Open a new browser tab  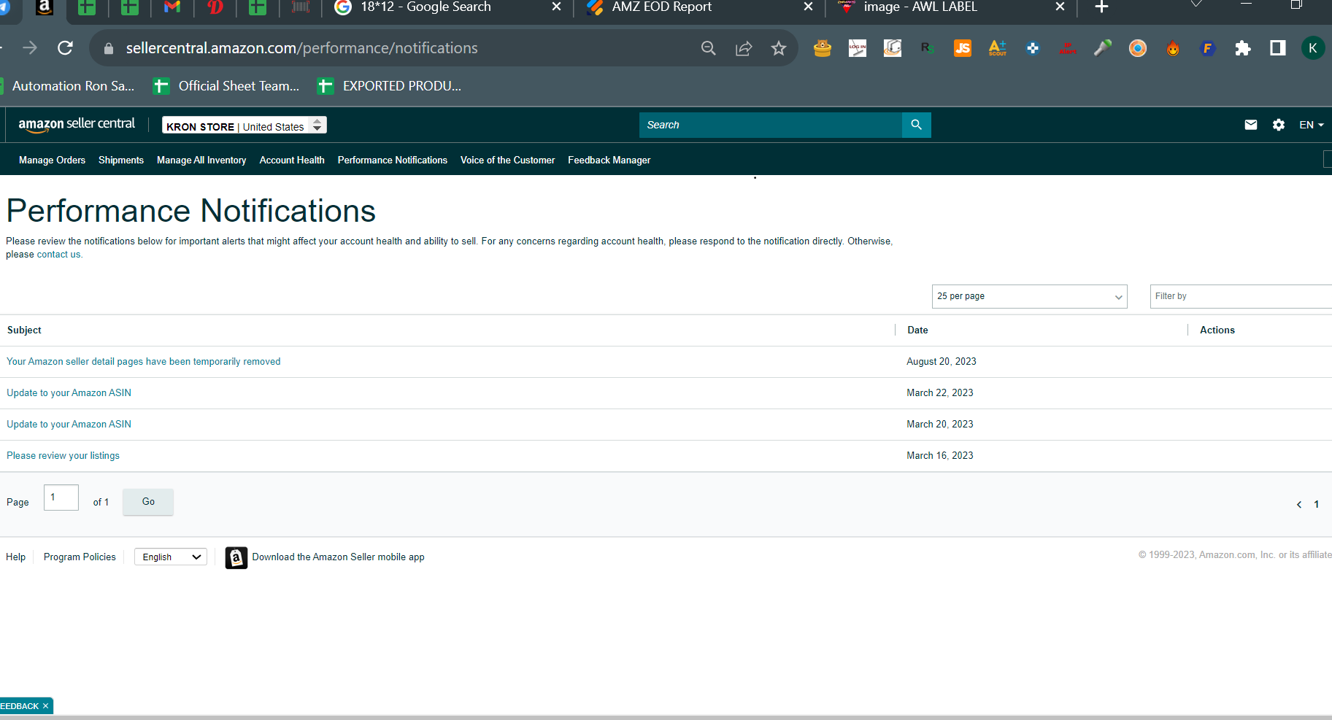coord(1101,7)
